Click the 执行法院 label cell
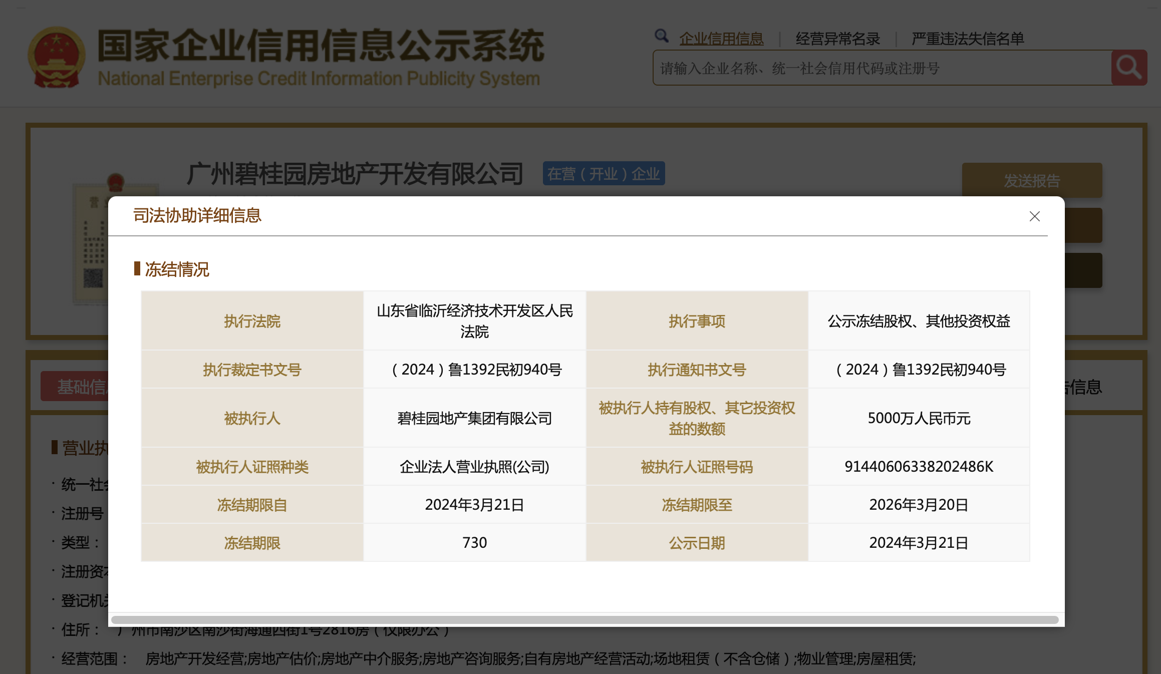Screen dimensions: 1161x674 pyautogui.click(x=252, y=321)
